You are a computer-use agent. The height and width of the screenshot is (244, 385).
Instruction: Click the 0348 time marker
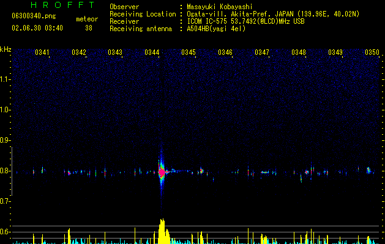point(299,52)
